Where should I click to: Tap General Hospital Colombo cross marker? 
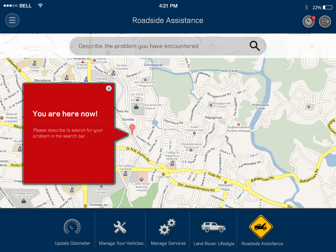2,118
